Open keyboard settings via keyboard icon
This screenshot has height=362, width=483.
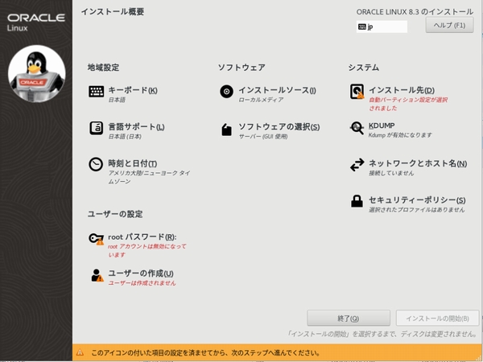click(x=96, y=92)
